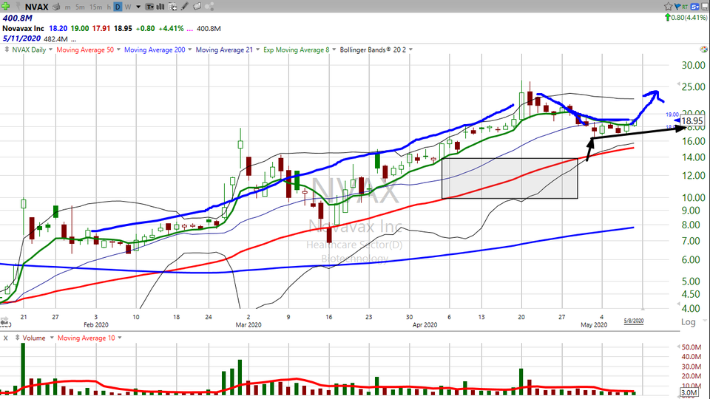Close the Volume pane with the x

[6, 338]
